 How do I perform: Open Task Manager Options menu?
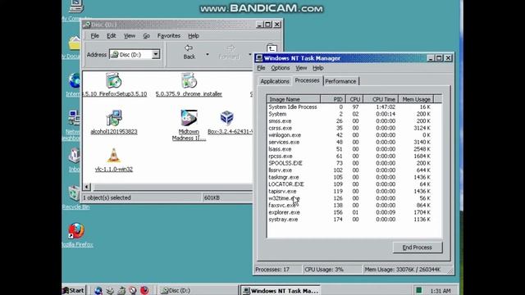point(281,68)
